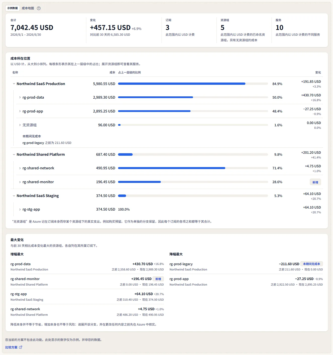This screenshot has height=355, width=333.
Task: Click rg-prod-data under 增幅最大
Action: 20,264
